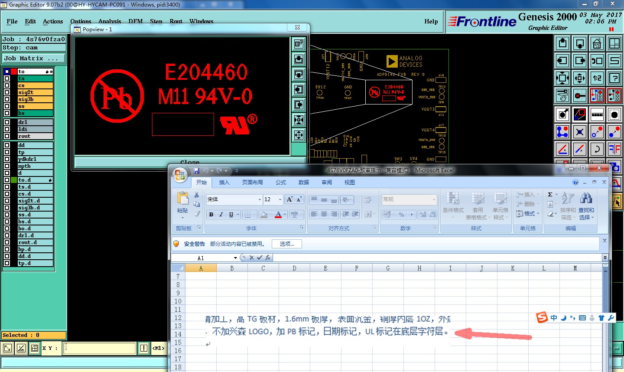This screenshot has height=372, width=624.
Task: Toggle visibility checkbox for layer sig2t
Action: [x=7, y=92]
